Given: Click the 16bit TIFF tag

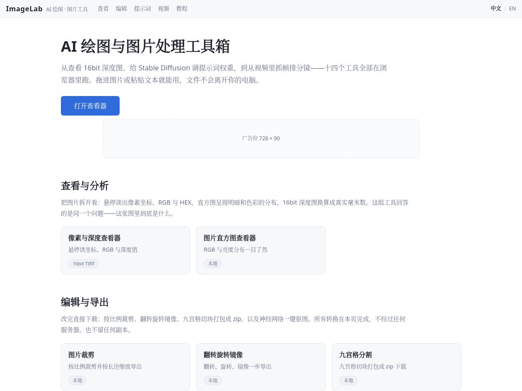Looking at the screenshot, I should tap(84, 264).
